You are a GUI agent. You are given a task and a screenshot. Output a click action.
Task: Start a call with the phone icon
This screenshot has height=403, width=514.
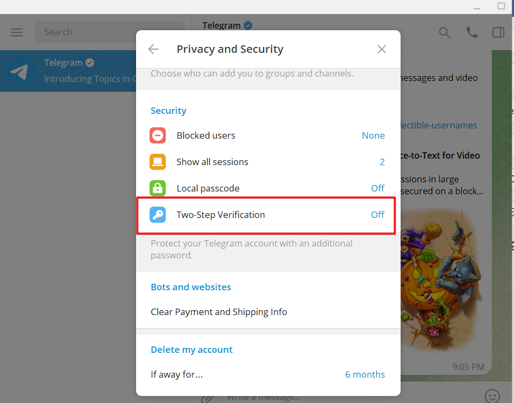tap(472, 32)
